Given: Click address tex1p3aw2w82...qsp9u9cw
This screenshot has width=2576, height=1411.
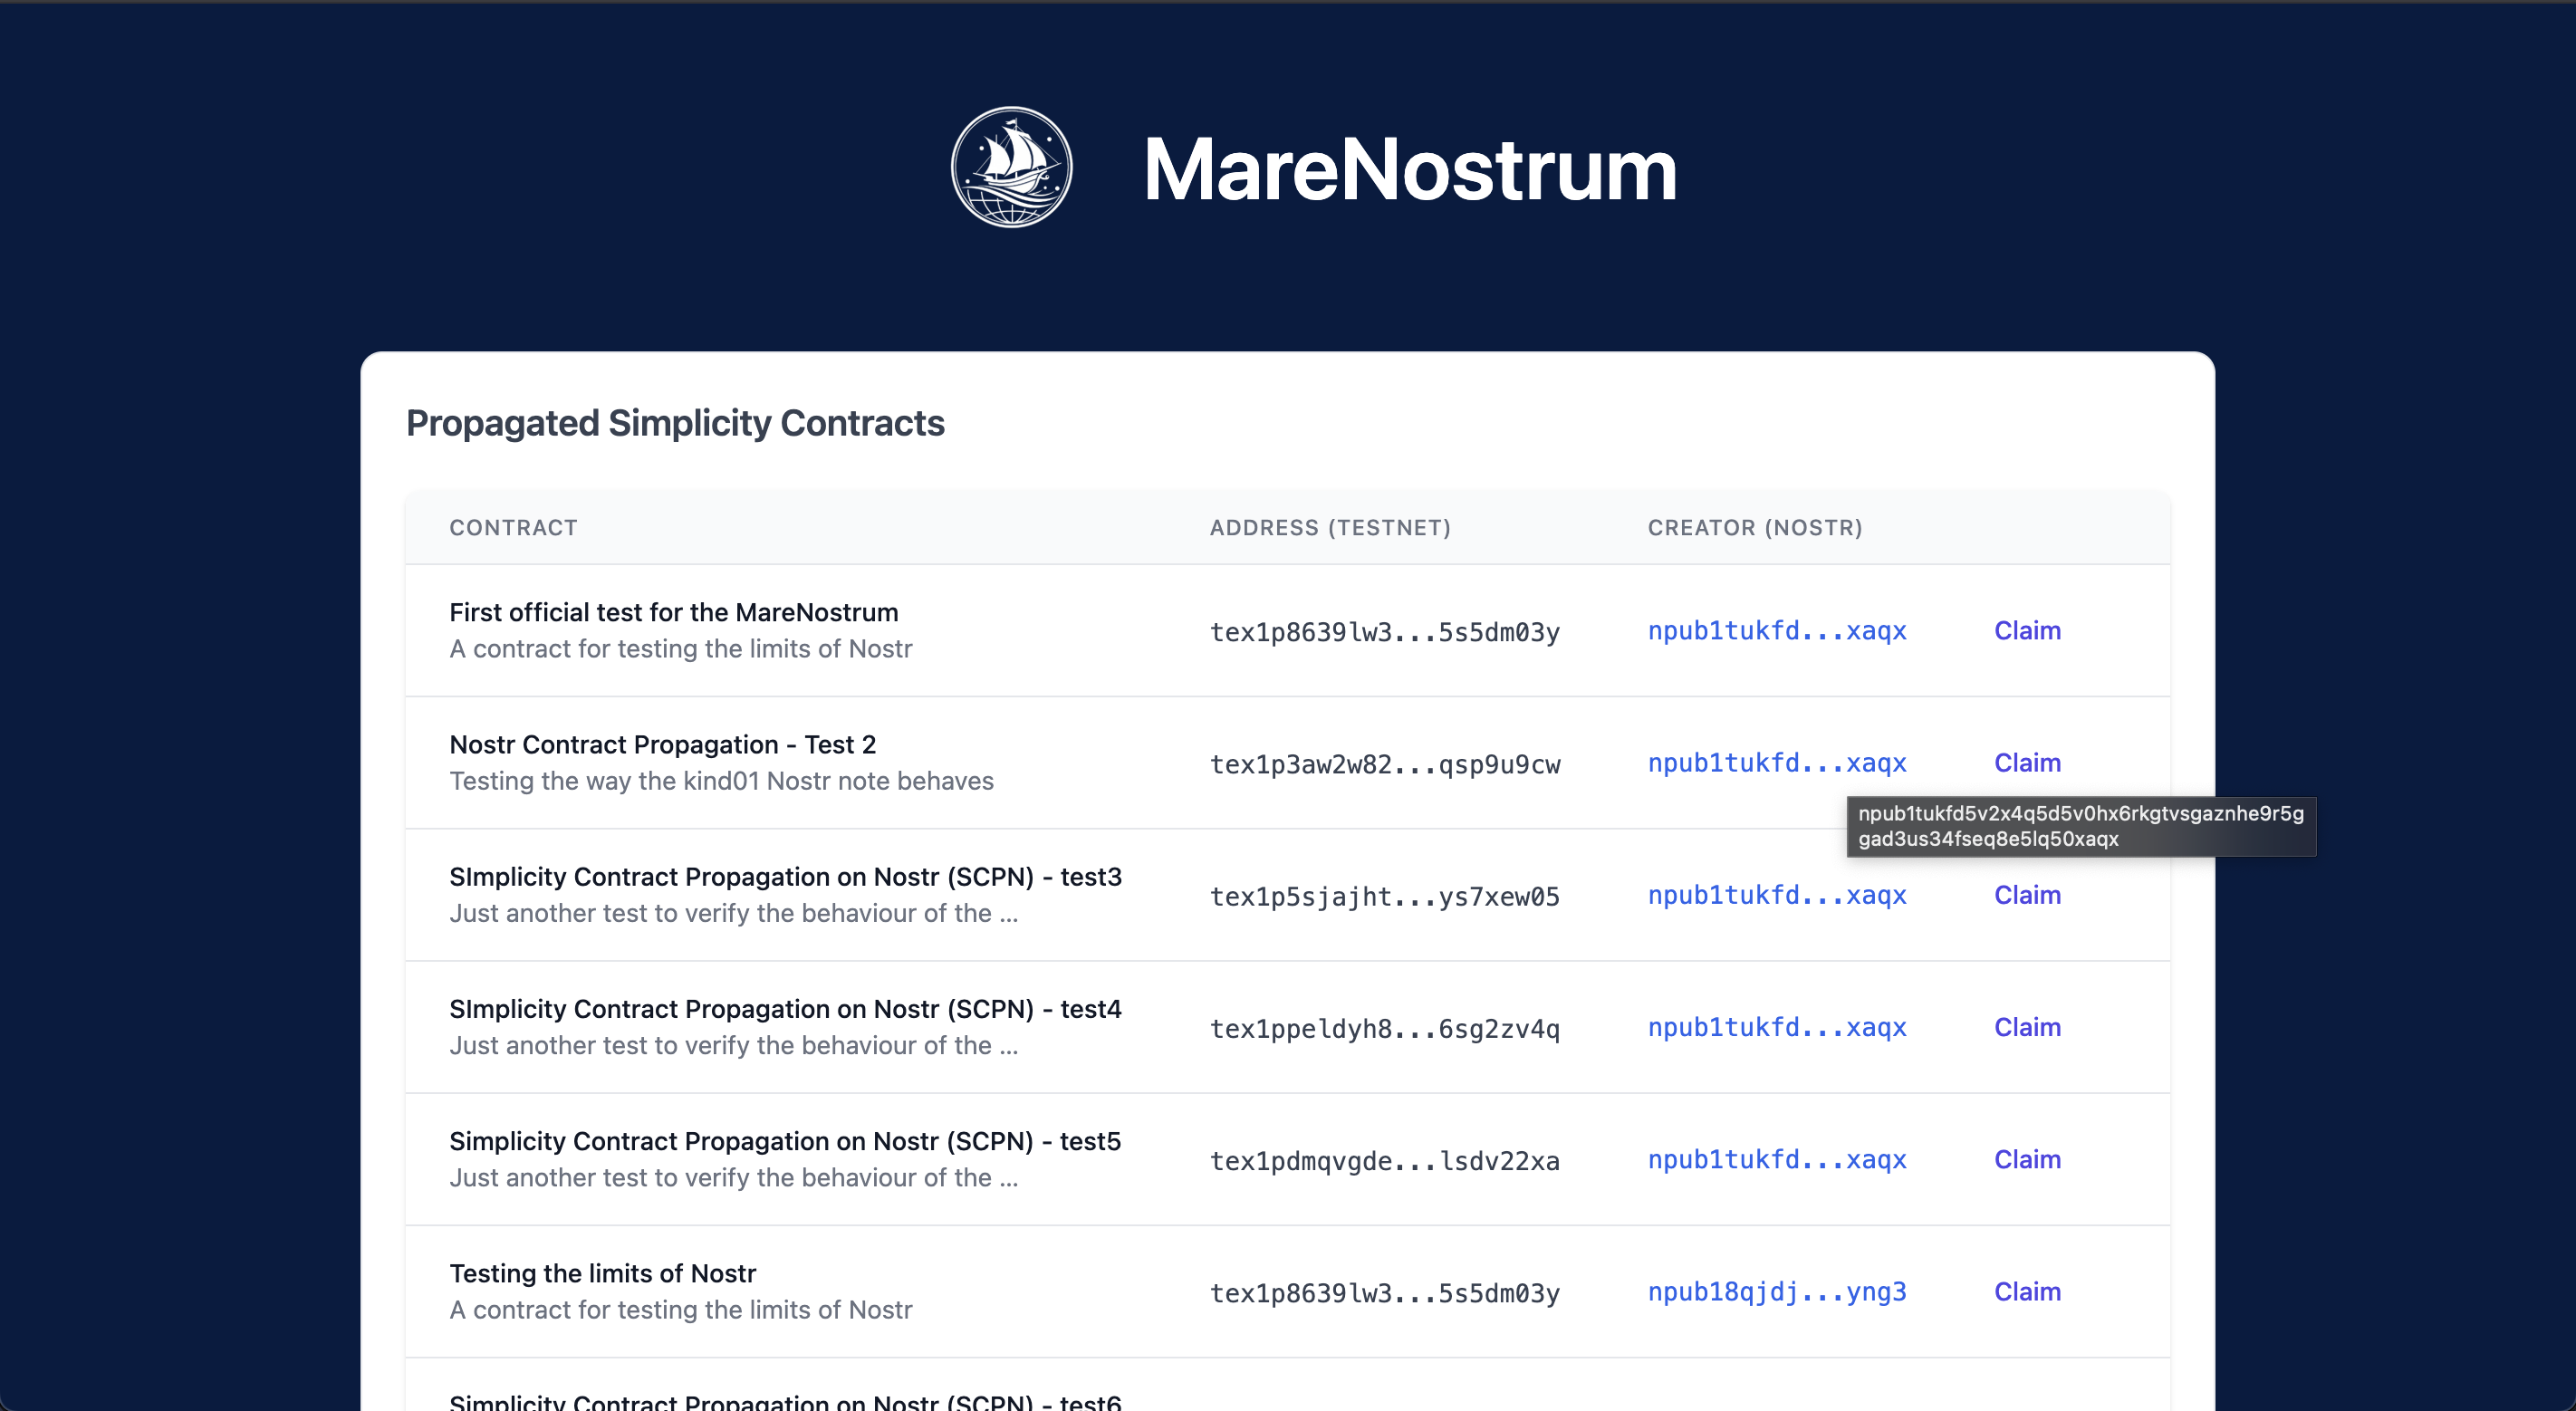Looking at the screenshot, I should [x=1384, y=765].
